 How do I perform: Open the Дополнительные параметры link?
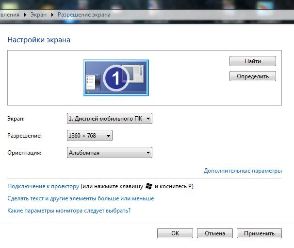pyautogui.click(x=242, y=171)
